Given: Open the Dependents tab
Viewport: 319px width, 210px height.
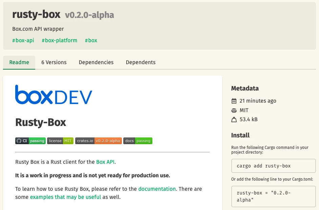Looking at the screenshot, I should click(141, 62).
